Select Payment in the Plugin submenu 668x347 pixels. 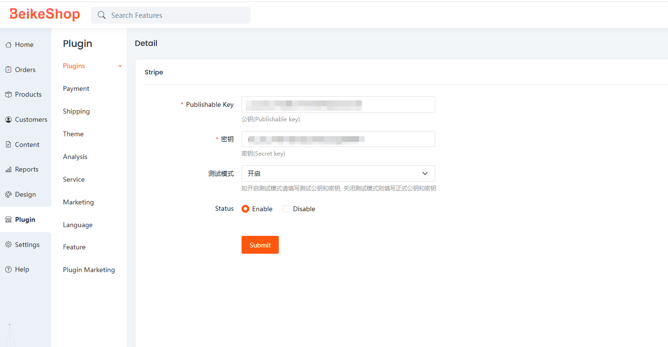click(x=76, y=88)
